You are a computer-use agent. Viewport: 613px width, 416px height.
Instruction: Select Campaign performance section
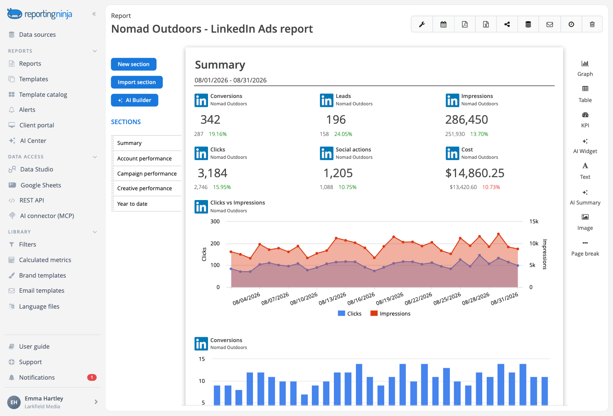point(146,174)
